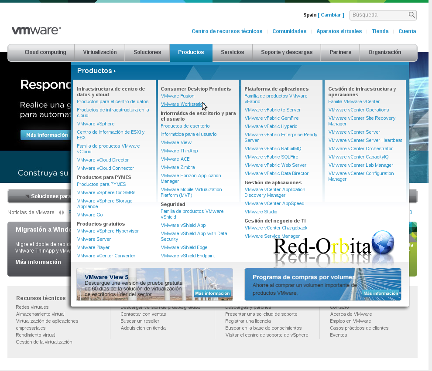Viewport: 432px width, 371px height.
Task: Click the VMware logo
Action: click(x=36, y=30)
